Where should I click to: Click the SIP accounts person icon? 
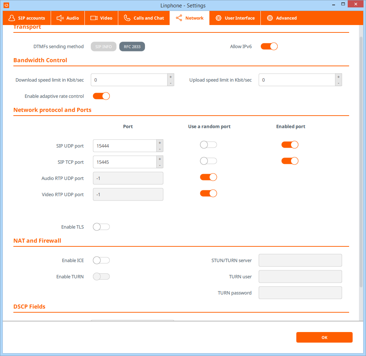click(12, 18)
